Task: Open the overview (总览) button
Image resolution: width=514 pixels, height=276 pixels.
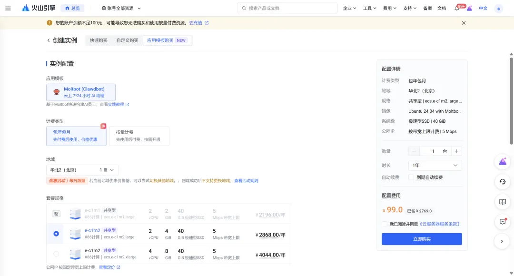Action: tap(72, 8)
